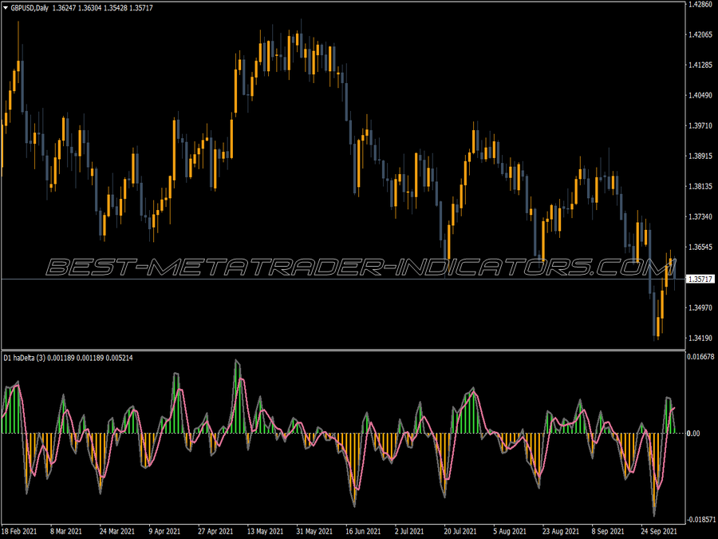Click the 13 May 2021 date label
Viewport: 718px width, 539px height.
(265, 532)
